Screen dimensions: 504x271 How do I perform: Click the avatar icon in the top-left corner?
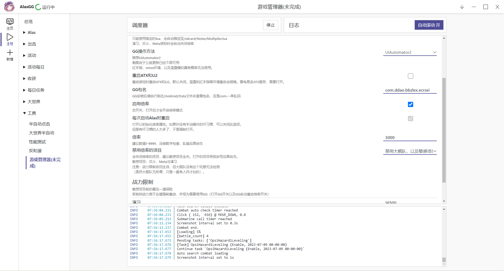click(x=9, y=7)
